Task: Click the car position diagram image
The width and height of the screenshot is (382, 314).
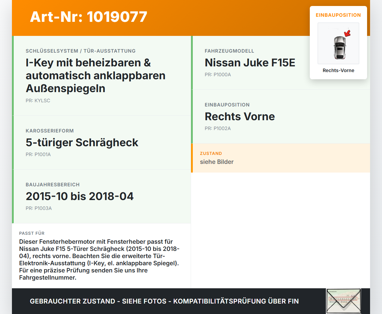Action: click(x=338, y=43)
